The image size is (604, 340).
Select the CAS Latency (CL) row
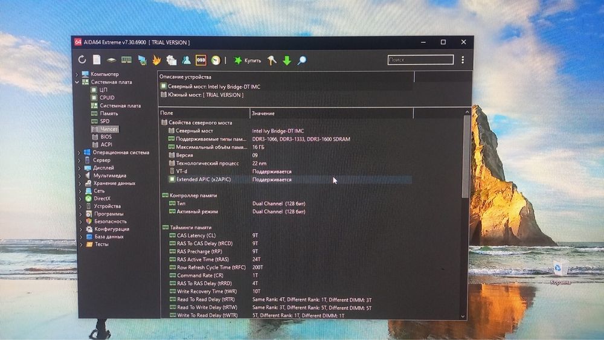(291, 236)
